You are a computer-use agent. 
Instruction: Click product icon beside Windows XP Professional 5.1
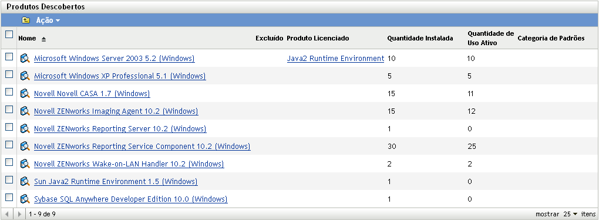(25, 76)
